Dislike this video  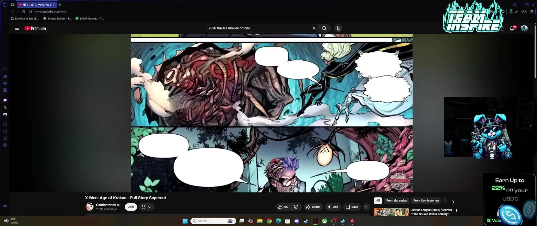click(x=296, y=207)
